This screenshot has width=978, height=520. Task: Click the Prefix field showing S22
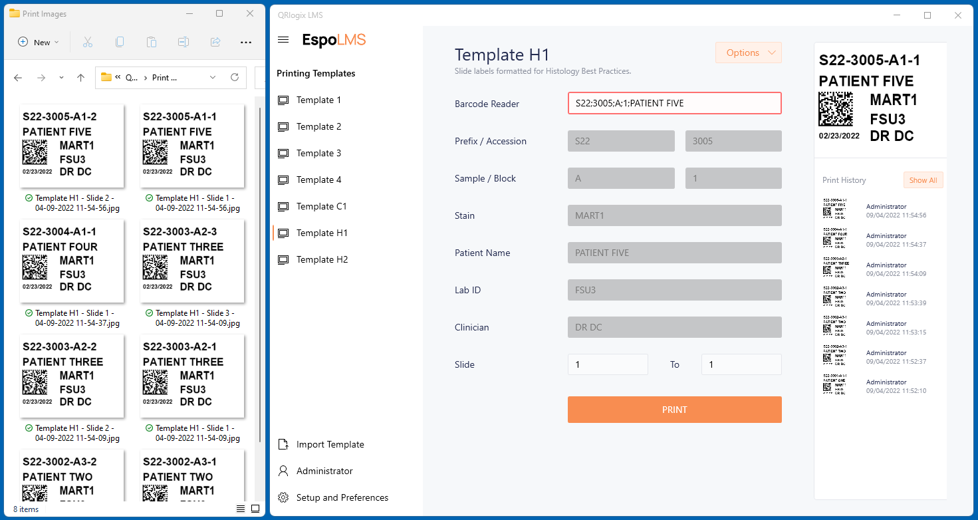click(x=621, y=141)
